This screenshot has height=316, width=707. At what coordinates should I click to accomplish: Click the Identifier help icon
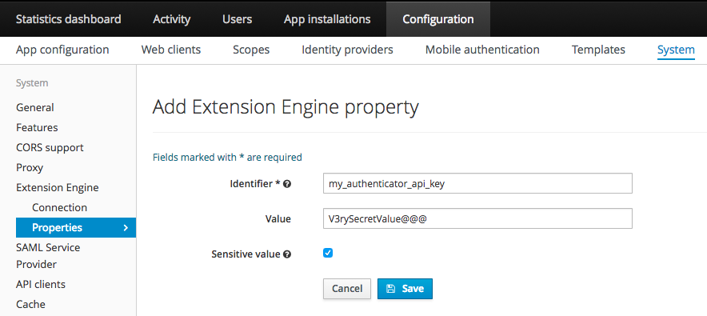(x=287, y=184)
